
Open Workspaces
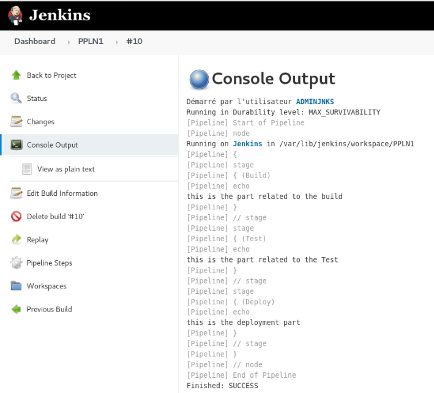click(x=47, y=286)
